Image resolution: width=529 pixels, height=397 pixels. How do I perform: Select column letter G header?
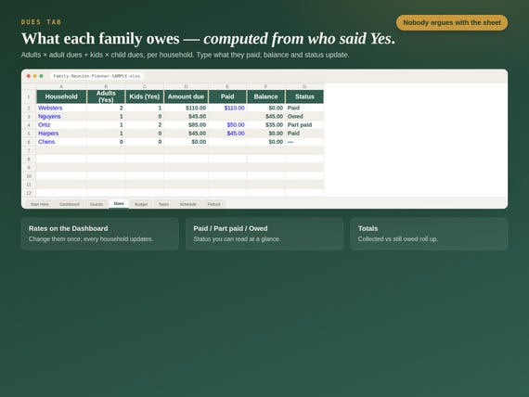coord(304,86)
